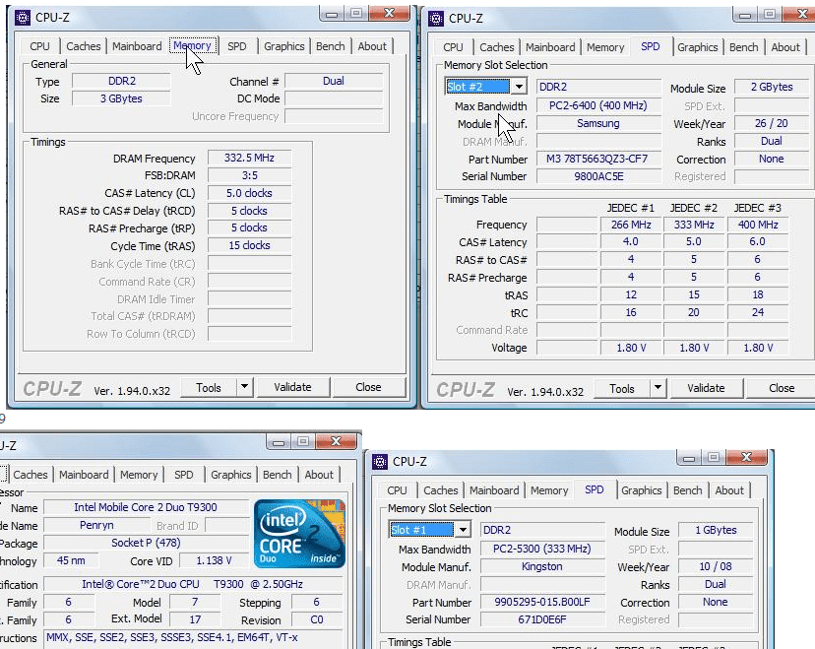Show Graphics tab in the Slot #2 window
The width and height of the screenshot is (815, 649).
point(697,47)
